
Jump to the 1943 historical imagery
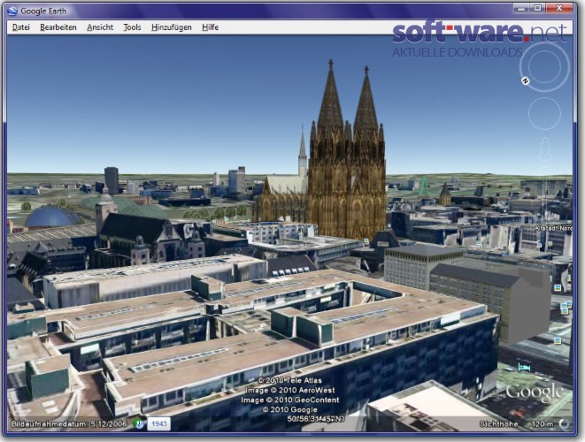point(159,423)
